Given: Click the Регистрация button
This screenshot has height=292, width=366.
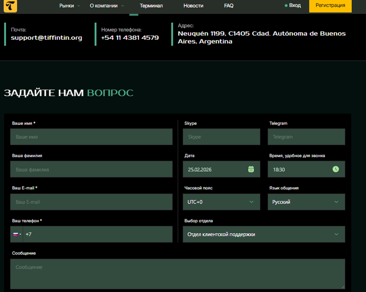Looking at the screenshot, I should click(330, 6).
